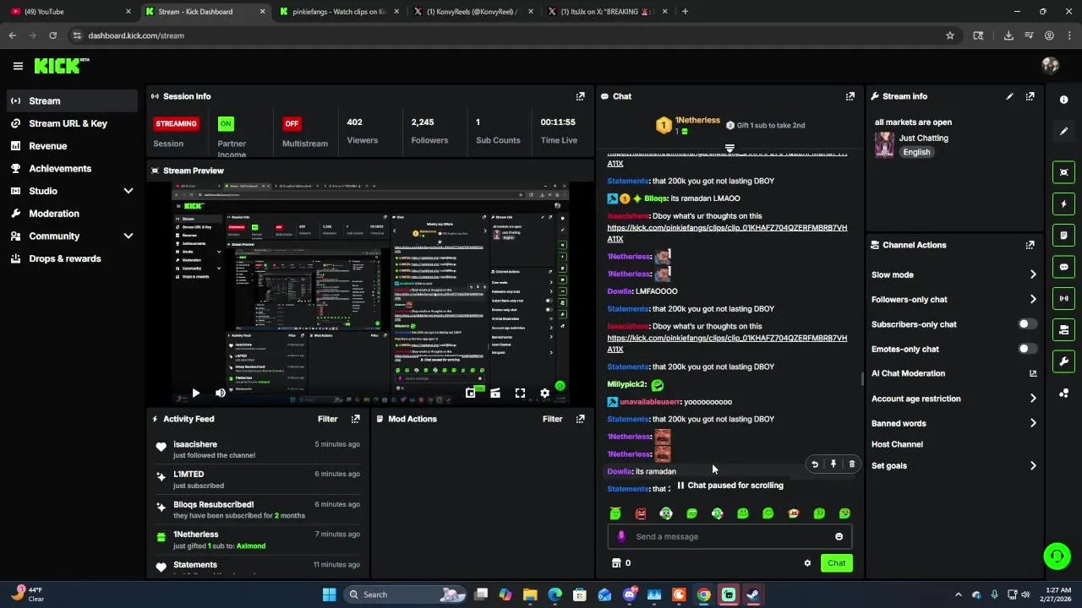1082x608 pixels.
Task: Open AI Chat Moderation link
Action: tap(954, 373)
